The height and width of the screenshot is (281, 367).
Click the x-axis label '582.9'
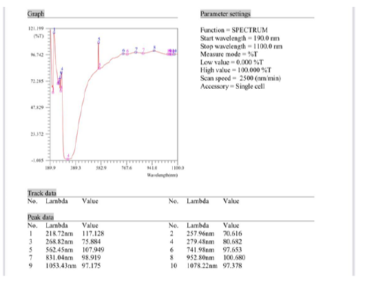pos(101,168)
